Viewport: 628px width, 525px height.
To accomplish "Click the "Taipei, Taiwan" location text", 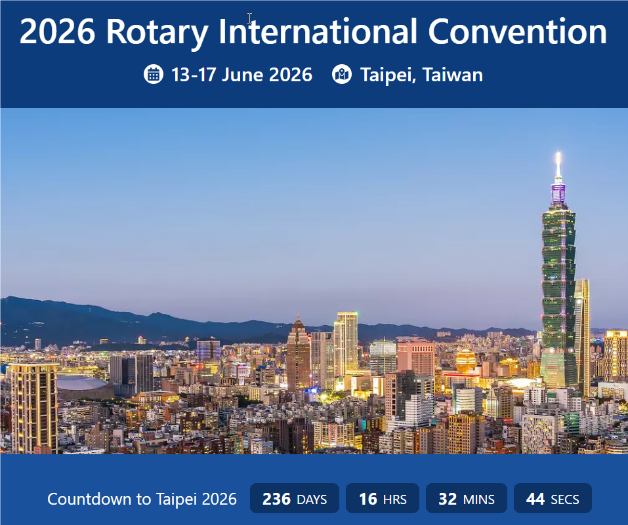I will [421, 75].
